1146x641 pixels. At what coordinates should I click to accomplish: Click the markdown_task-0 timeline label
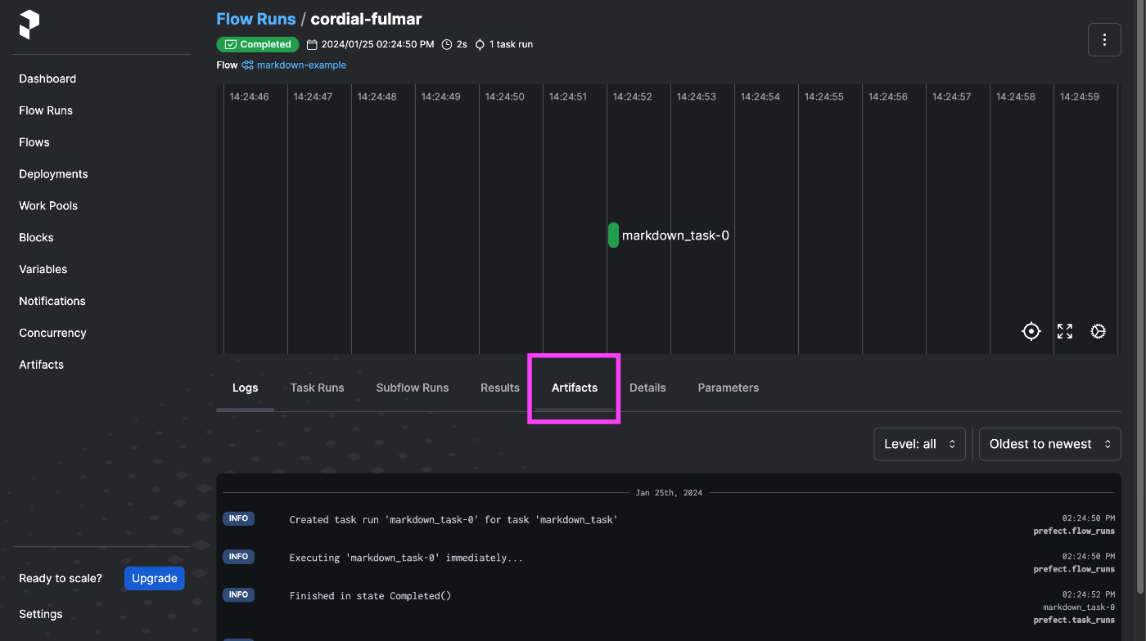(675, 235)
